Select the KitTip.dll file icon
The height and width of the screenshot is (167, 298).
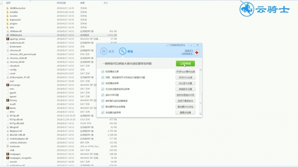(x=7, y=116)
